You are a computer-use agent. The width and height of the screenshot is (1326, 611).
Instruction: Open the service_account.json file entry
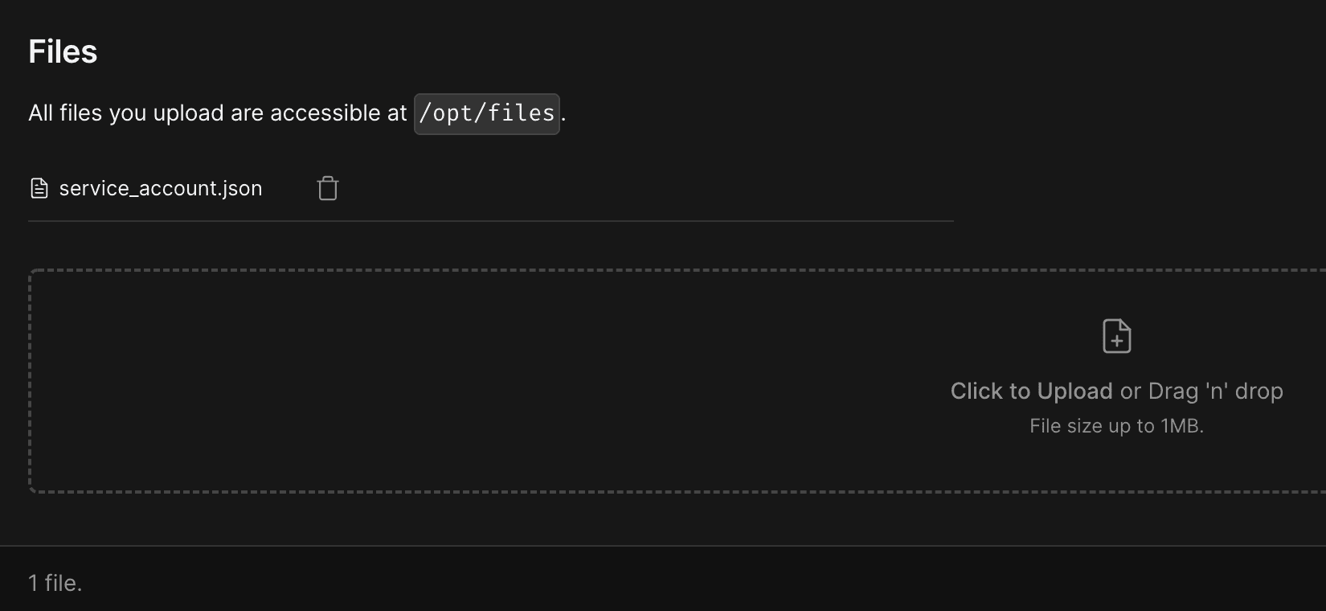[x=161, y=188]
